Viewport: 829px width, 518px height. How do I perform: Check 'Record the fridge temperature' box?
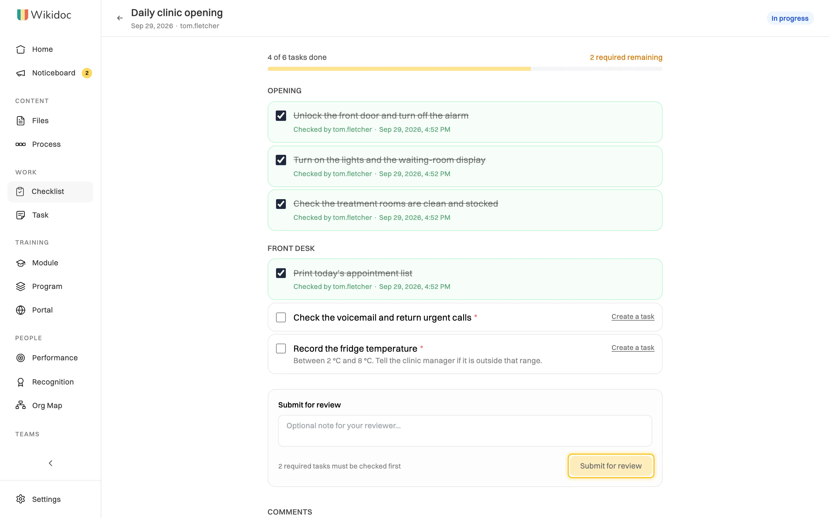281,348
